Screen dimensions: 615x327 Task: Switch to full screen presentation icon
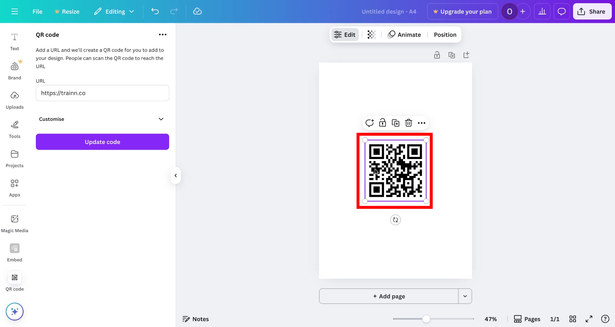pyautogui.click(x=589, y=319)
